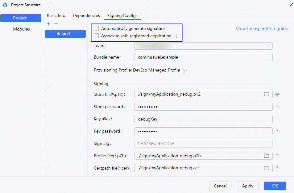Select Modules in the left sidebar
Screen dimensions: 294x193
click(x=21, y=29)
